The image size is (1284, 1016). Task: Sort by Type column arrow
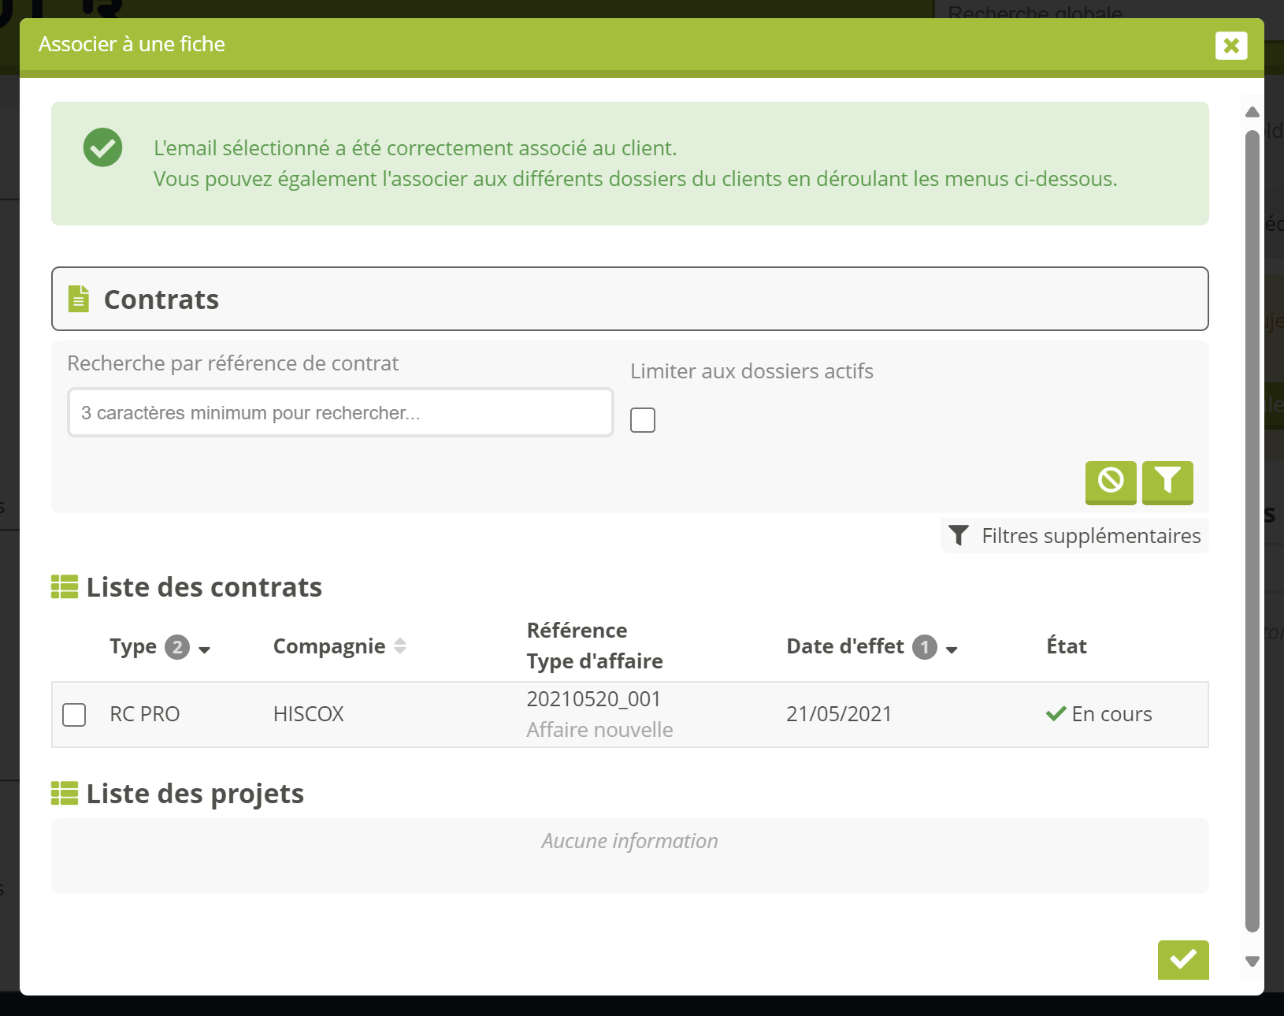205,649
